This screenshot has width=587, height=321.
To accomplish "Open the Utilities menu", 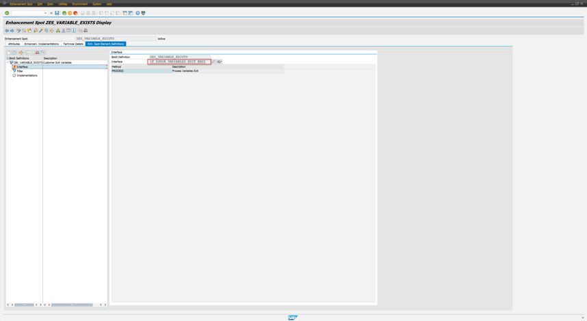I will pyautogui.click(x=62, y=3).
